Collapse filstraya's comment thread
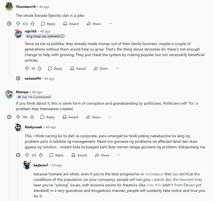 coord(9,117)
